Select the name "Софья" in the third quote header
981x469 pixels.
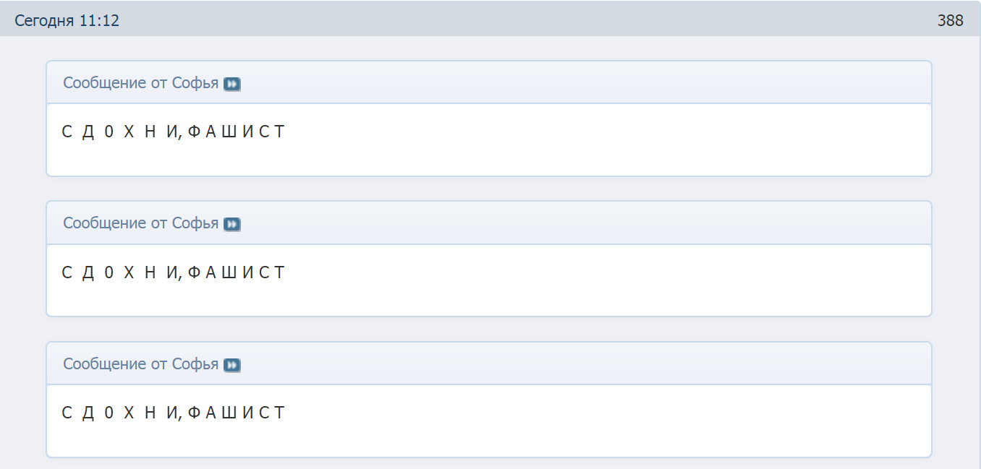point(195,363)
